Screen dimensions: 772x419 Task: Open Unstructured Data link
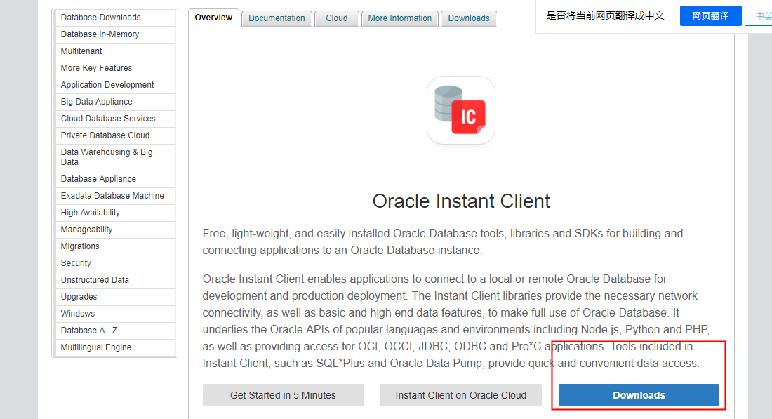point(115,279)
